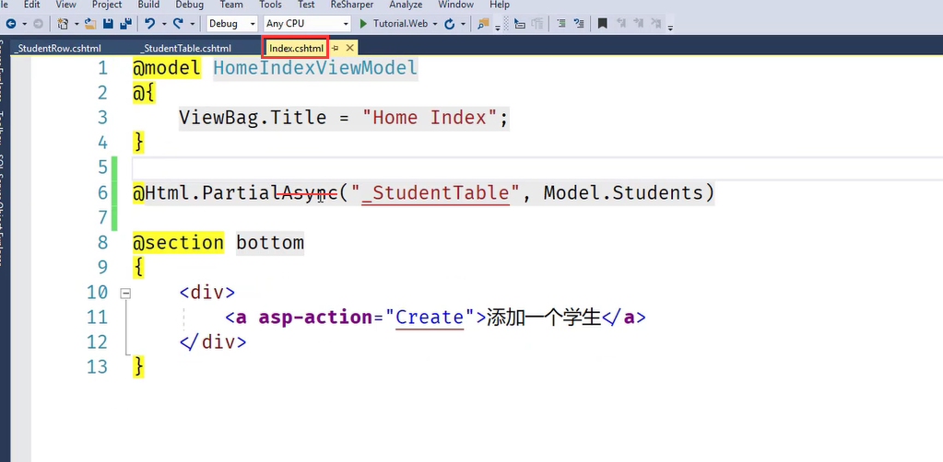Screen dimensions: 943x462
Task: Click the Undo arrow icon
Action: [x=150, y=23]
